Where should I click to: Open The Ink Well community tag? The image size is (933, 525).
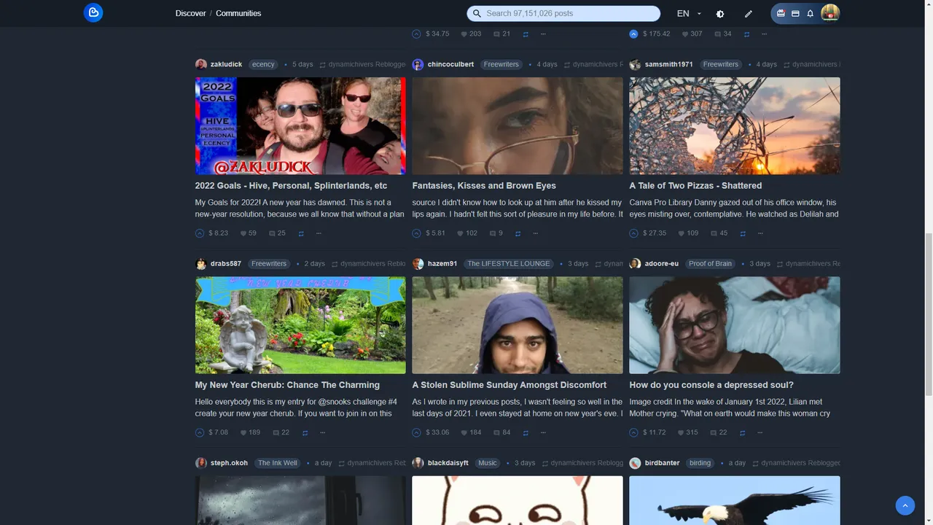278,463
